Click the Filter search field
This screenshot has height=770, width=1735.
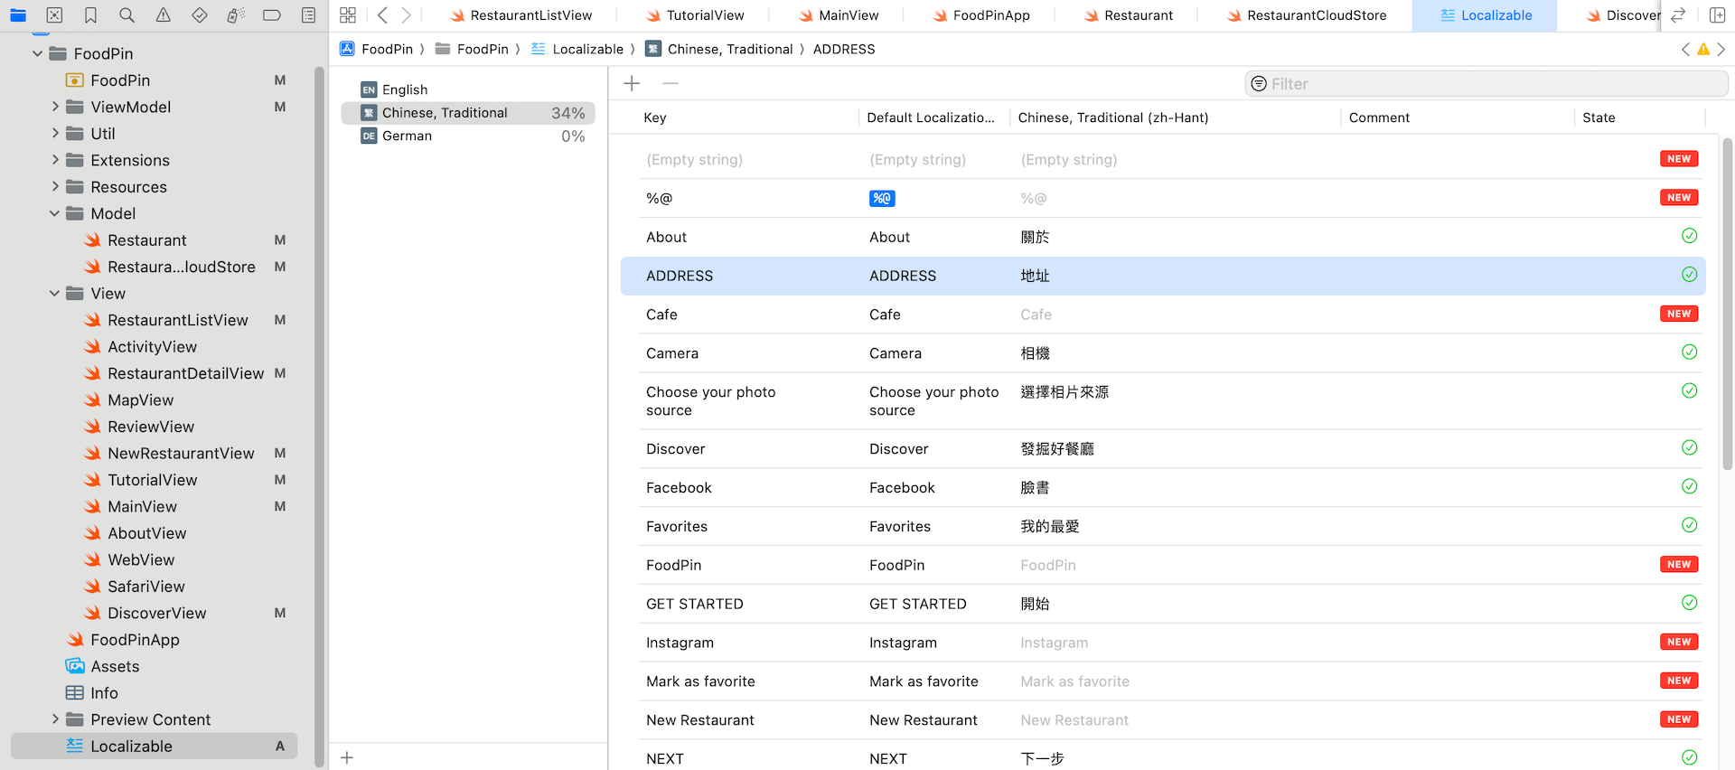tap(1491, 84)
